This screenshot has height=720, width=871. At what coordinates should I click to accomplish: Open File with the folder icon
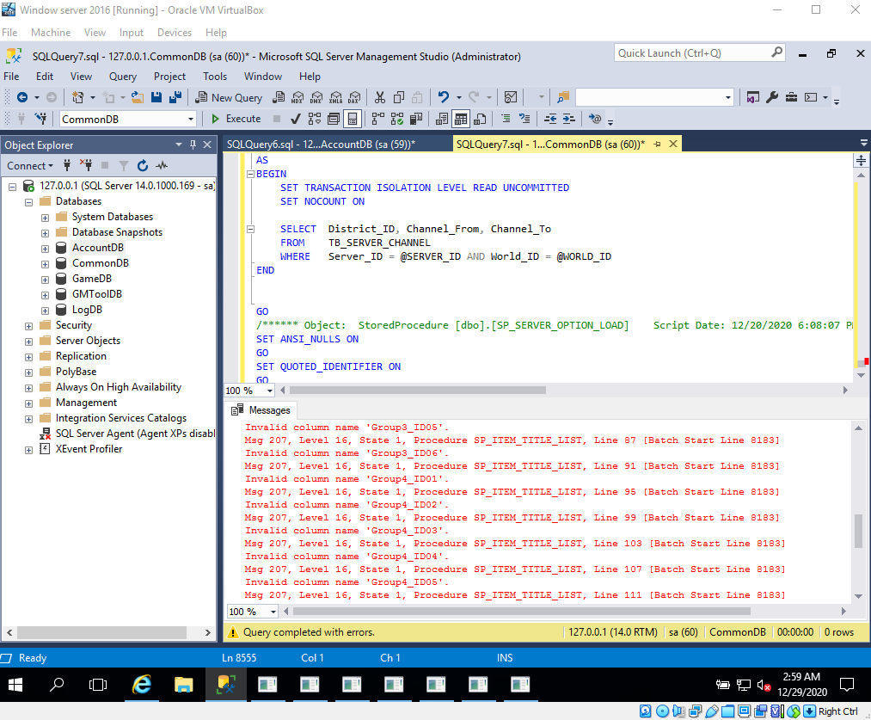[138, 98]
